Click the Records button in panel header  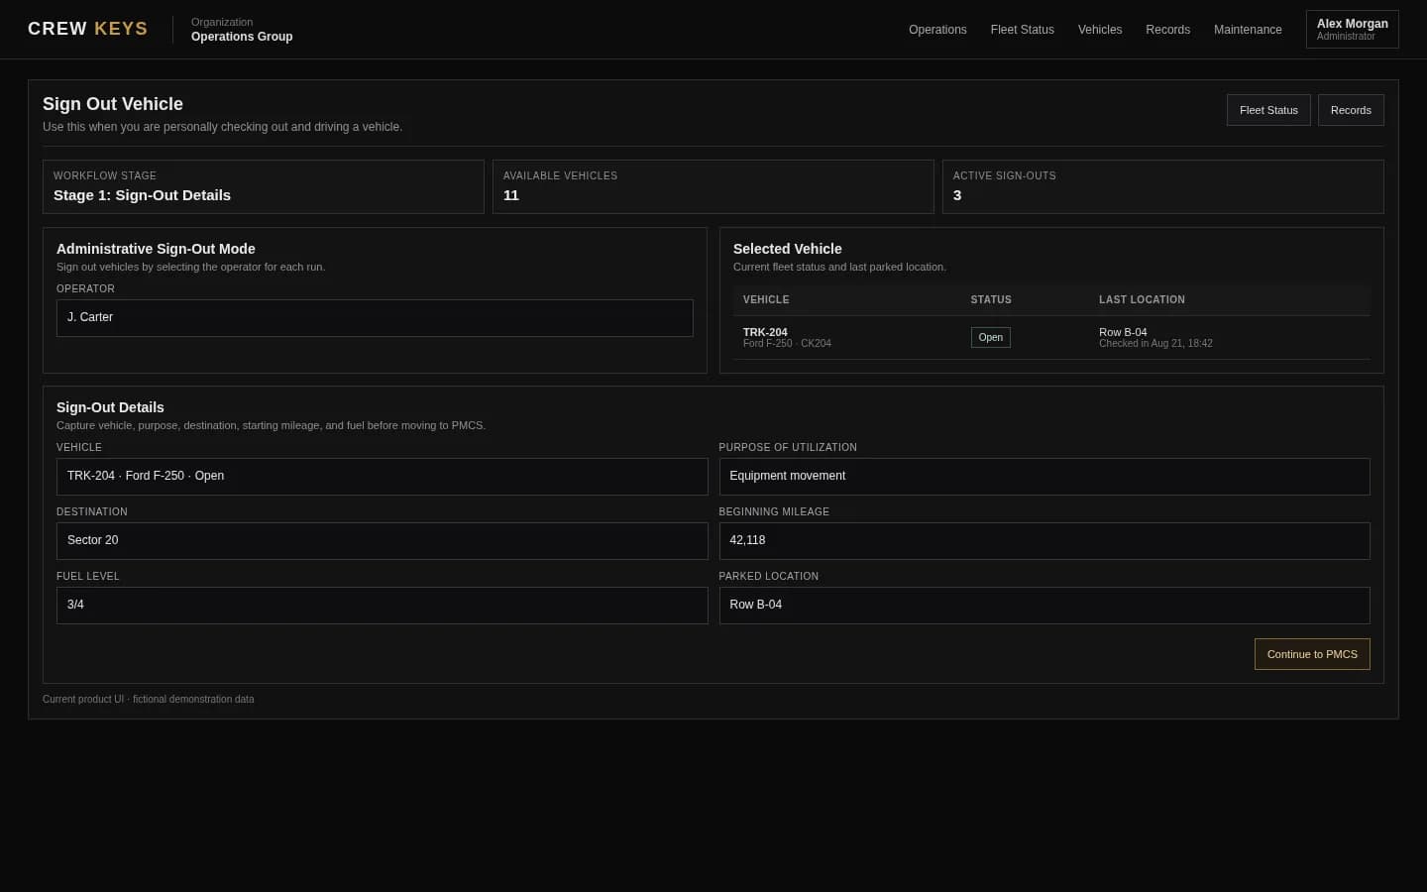[1351, 110]
